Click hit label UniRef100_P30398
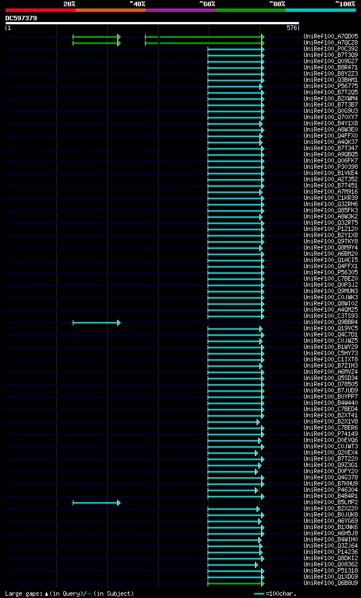 331,167
